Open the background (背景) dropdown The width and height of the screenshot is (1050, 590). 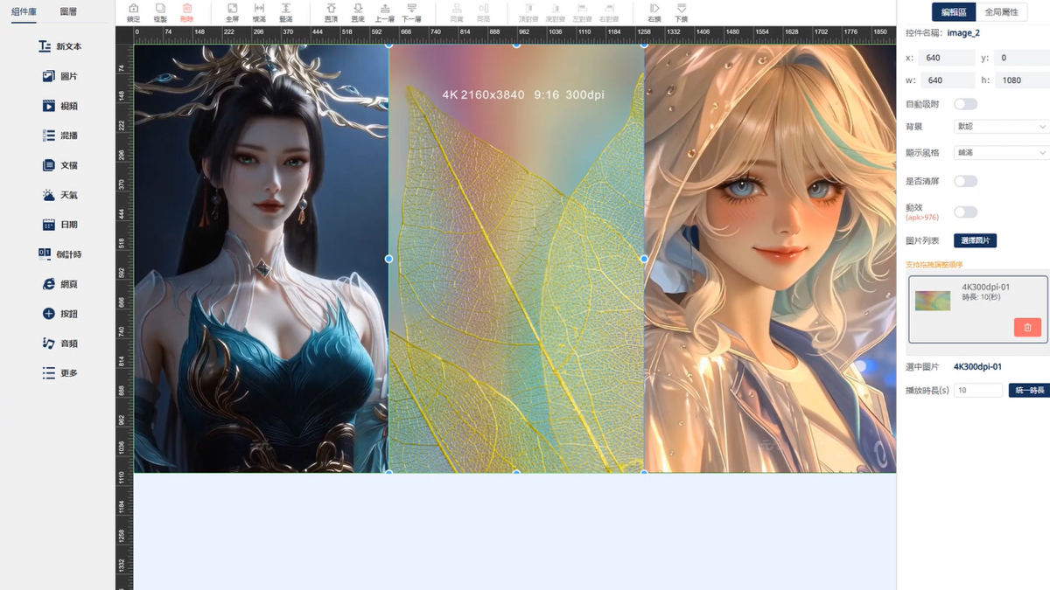(x=1001, y=127)
